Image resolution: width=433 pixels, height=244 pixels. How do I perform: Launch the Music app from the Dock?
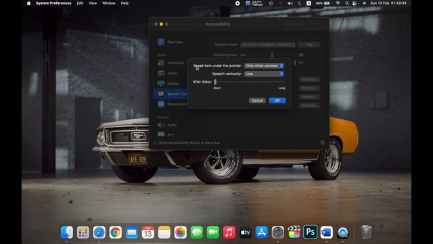[x=229, y=232]
